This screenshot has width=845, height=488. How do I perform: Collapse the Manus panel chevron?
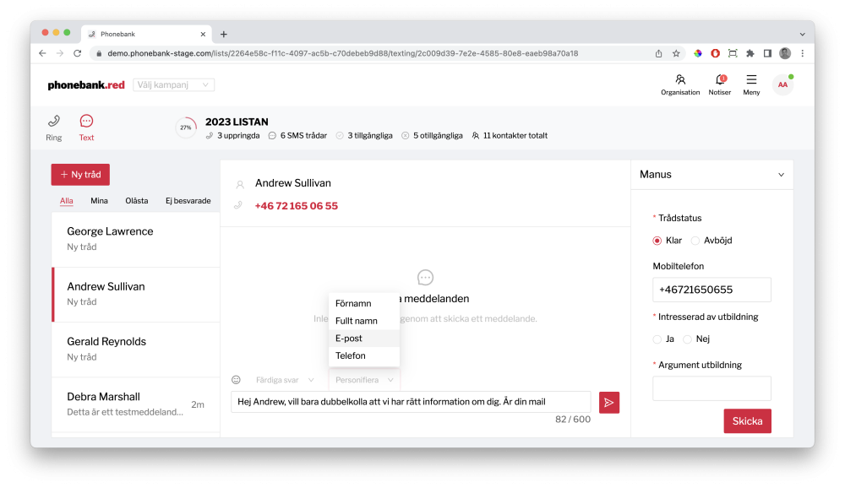[x=781, y=175]
